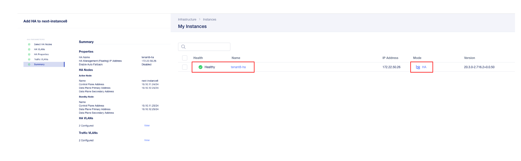
Task: Click the HA mode cluster icon
Action: pyautogui.click(x=418, y=67)
